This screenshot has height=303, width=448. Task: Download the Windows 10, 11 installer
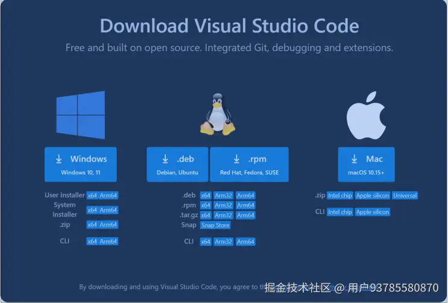point(81,164)
